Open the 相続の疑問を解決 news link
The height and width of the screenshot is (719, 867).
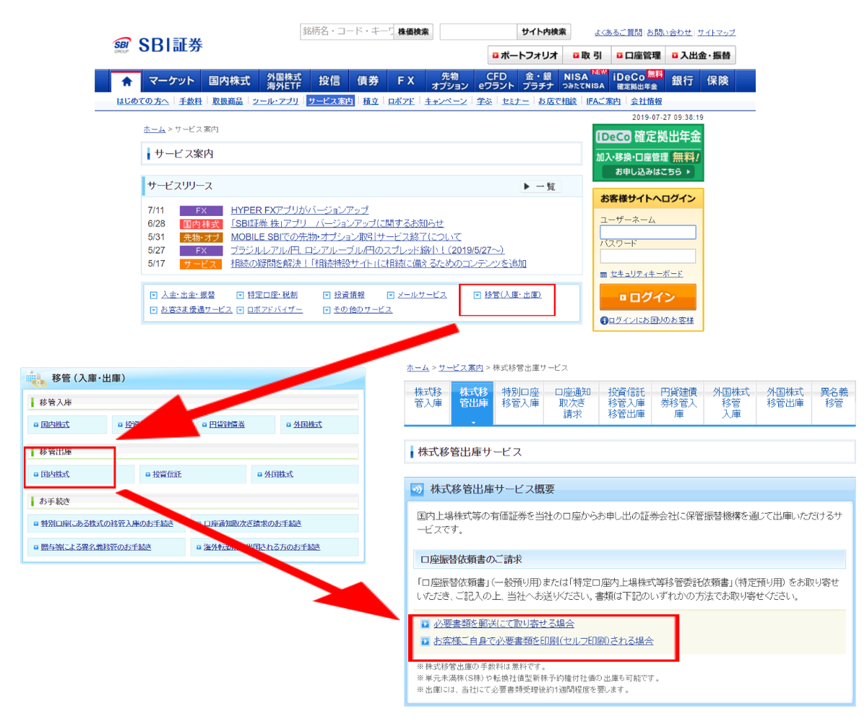click(379, 264)
